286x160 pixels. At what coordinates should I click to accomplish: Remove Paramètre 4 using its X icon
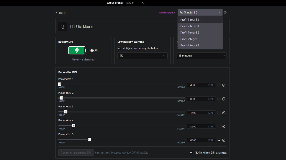(224, 126)
